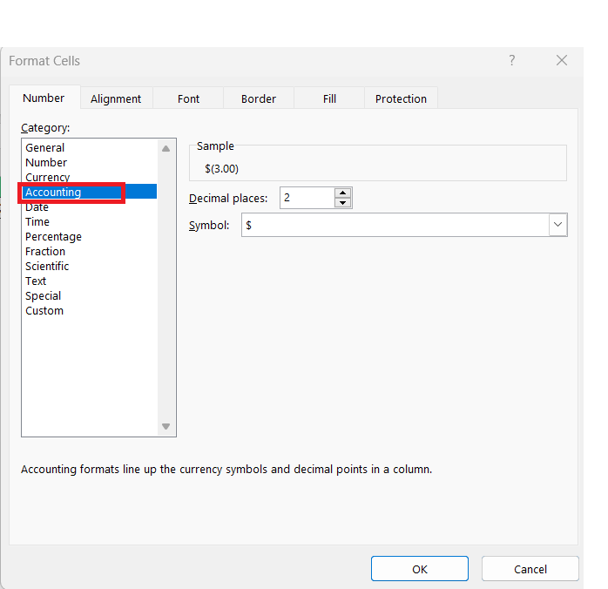
Task: Click the category list scroll-up arrow
Action: 166,148
